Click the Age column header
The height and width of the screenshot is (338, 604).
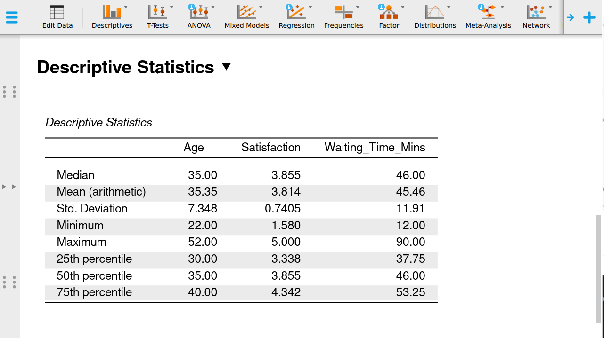pyautogui.click(x=194, y=148)
